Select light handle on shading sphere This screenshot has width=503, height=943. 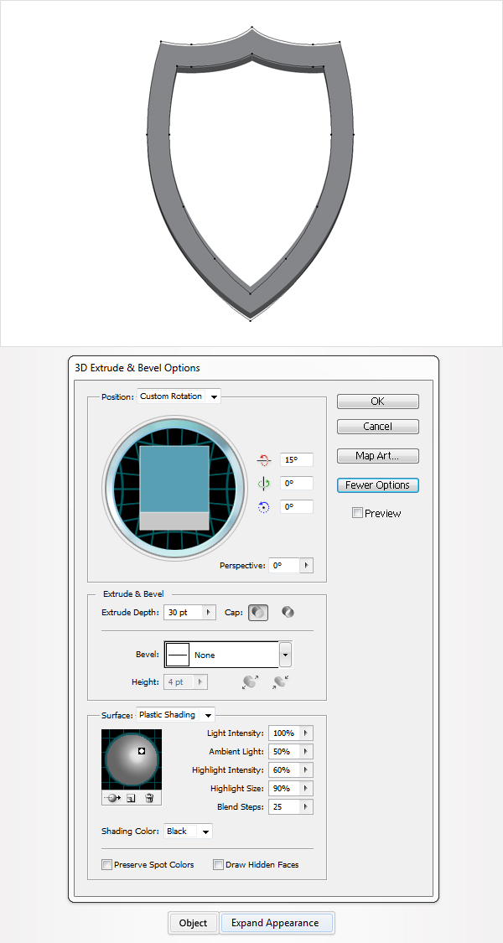coord(142,750)
